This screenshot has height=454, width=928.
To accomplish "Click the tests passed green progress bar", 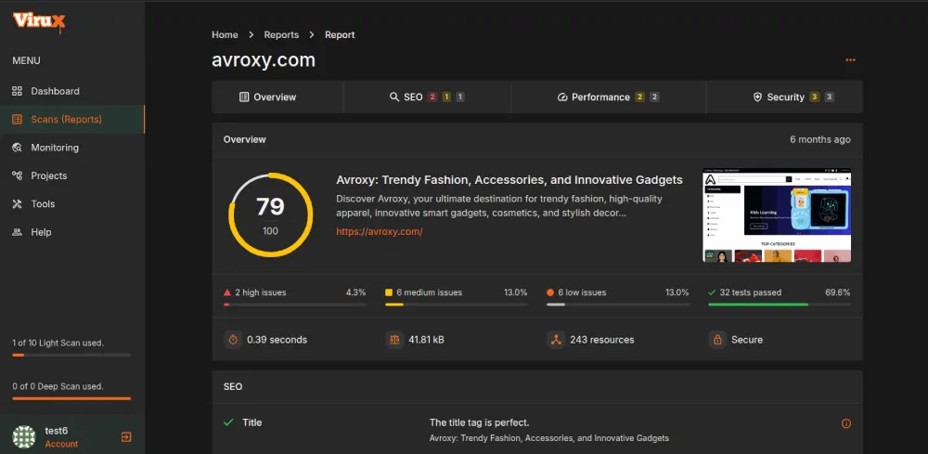I will click(x=780, y=305).
